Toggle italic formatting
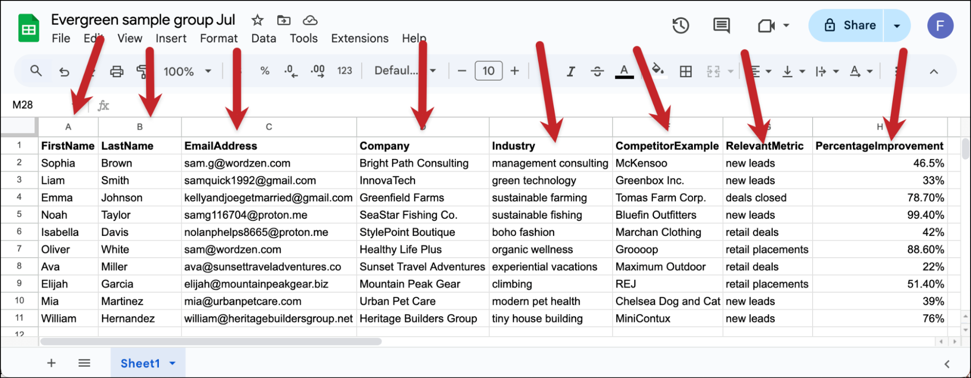Image resolution: width=971 pixels, height=378 pixels. coord(571,71)
